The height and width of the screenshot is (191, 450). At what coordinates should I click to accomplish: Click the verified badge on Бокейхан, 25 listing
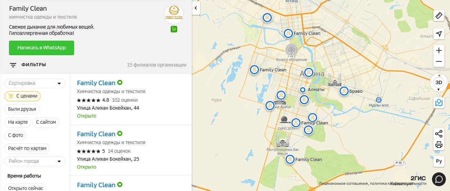coord(120,134)
